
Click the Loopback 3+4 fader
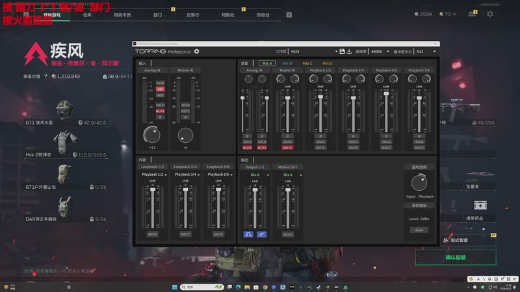point(185,189)
